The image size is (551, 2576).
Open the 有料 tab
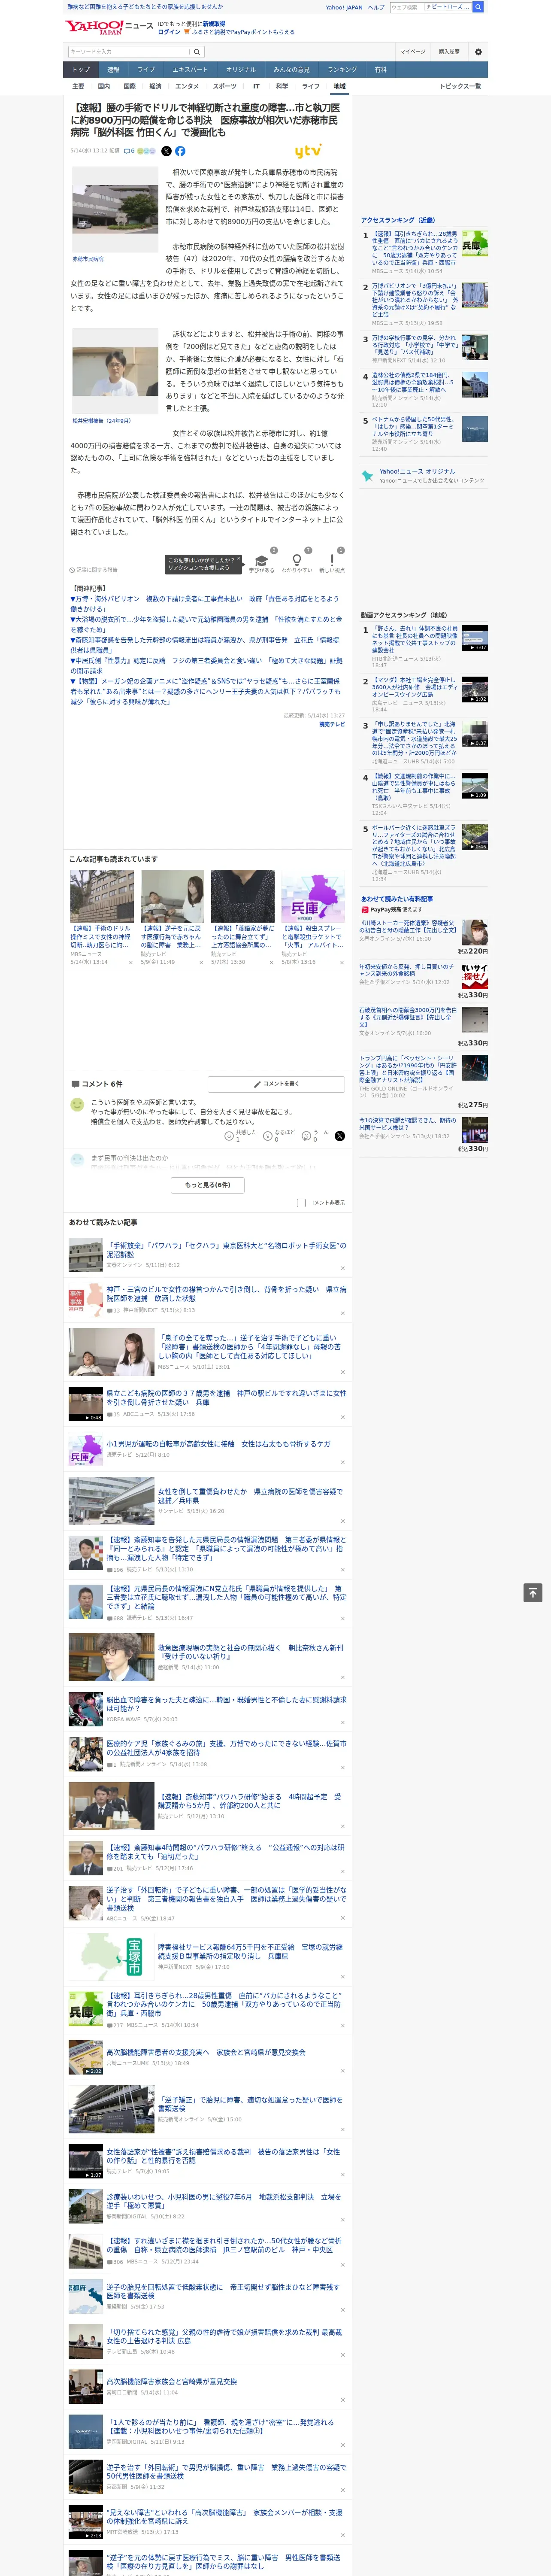380,70
